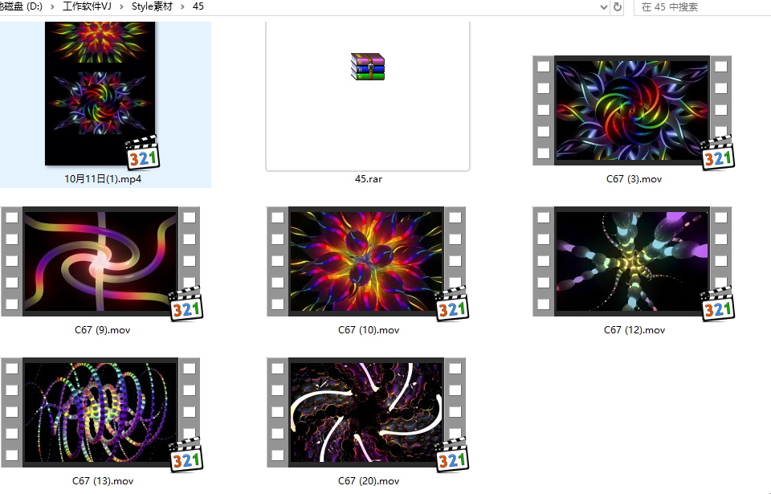
Task: Select the C67 (3).mov video thumbnail
Action: [632, 110]
